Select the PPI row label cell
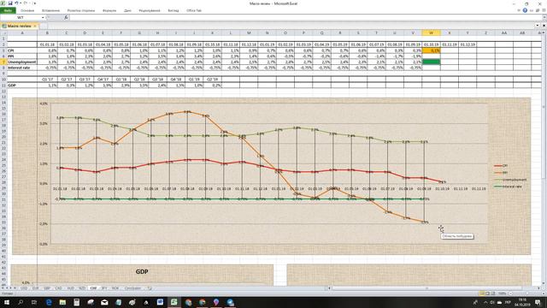 tap(22, 56)
